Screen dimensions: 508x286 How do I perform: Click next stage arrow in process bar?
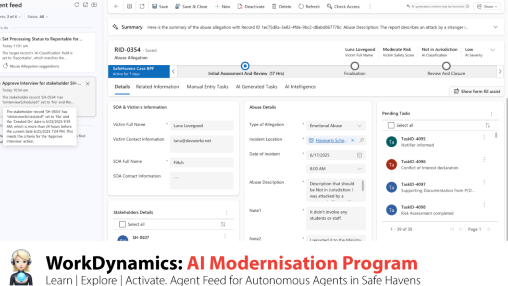click(500, 71)
